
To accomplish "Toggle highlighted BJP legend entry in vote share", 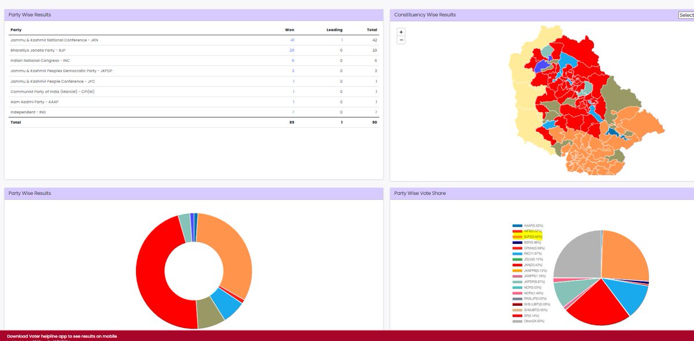I will [527, 237].
